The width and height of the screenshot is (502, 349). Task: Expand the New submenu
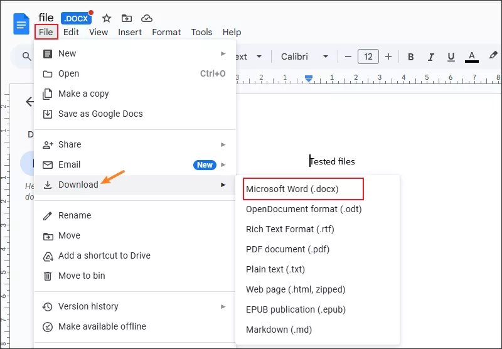(x=135, y=53)
